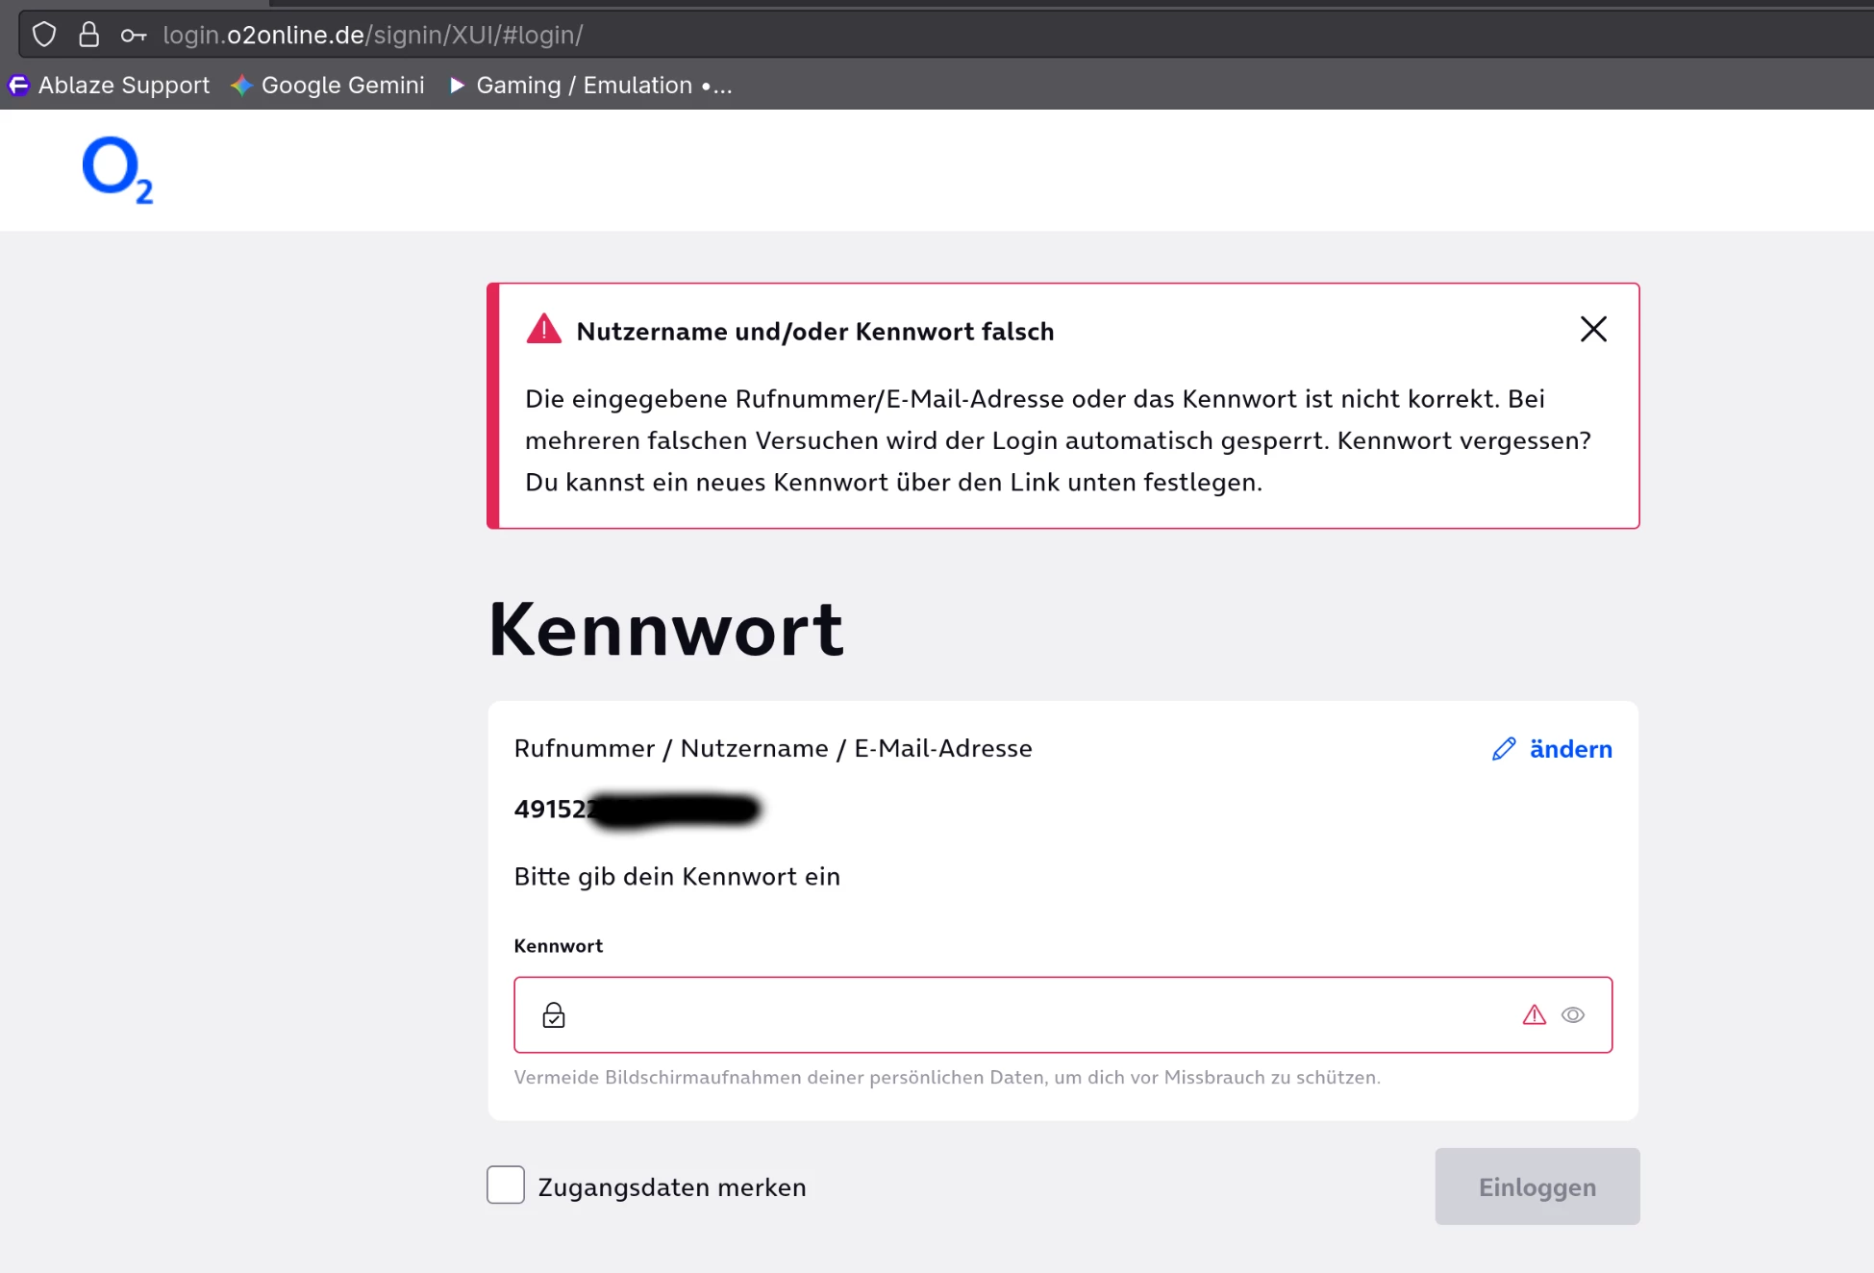Click the pencil icon beside ändern
This screenshot has width=1874, height=1273.
(x=1504, y=749)
